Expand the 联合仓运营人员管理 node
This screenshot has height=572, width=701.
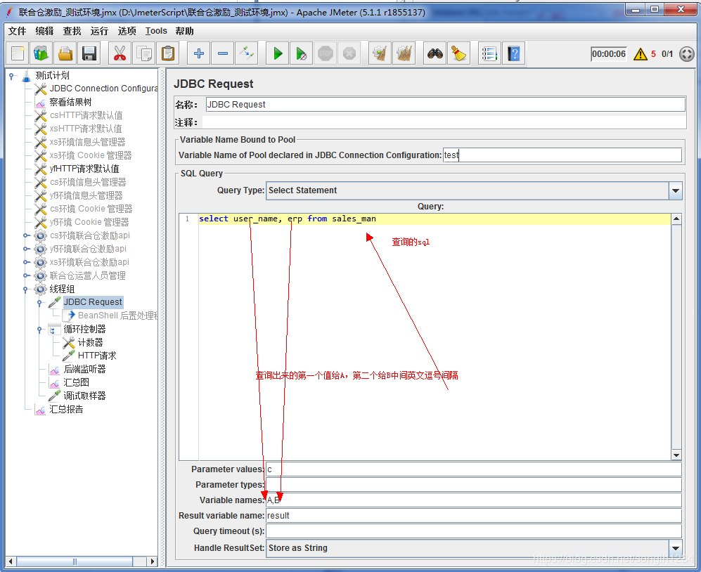pos(26,275)
